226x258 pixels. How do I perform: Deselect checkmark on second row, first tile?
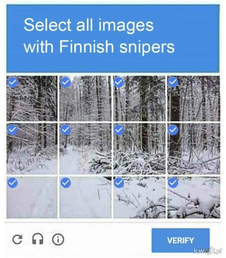point(13,130)
